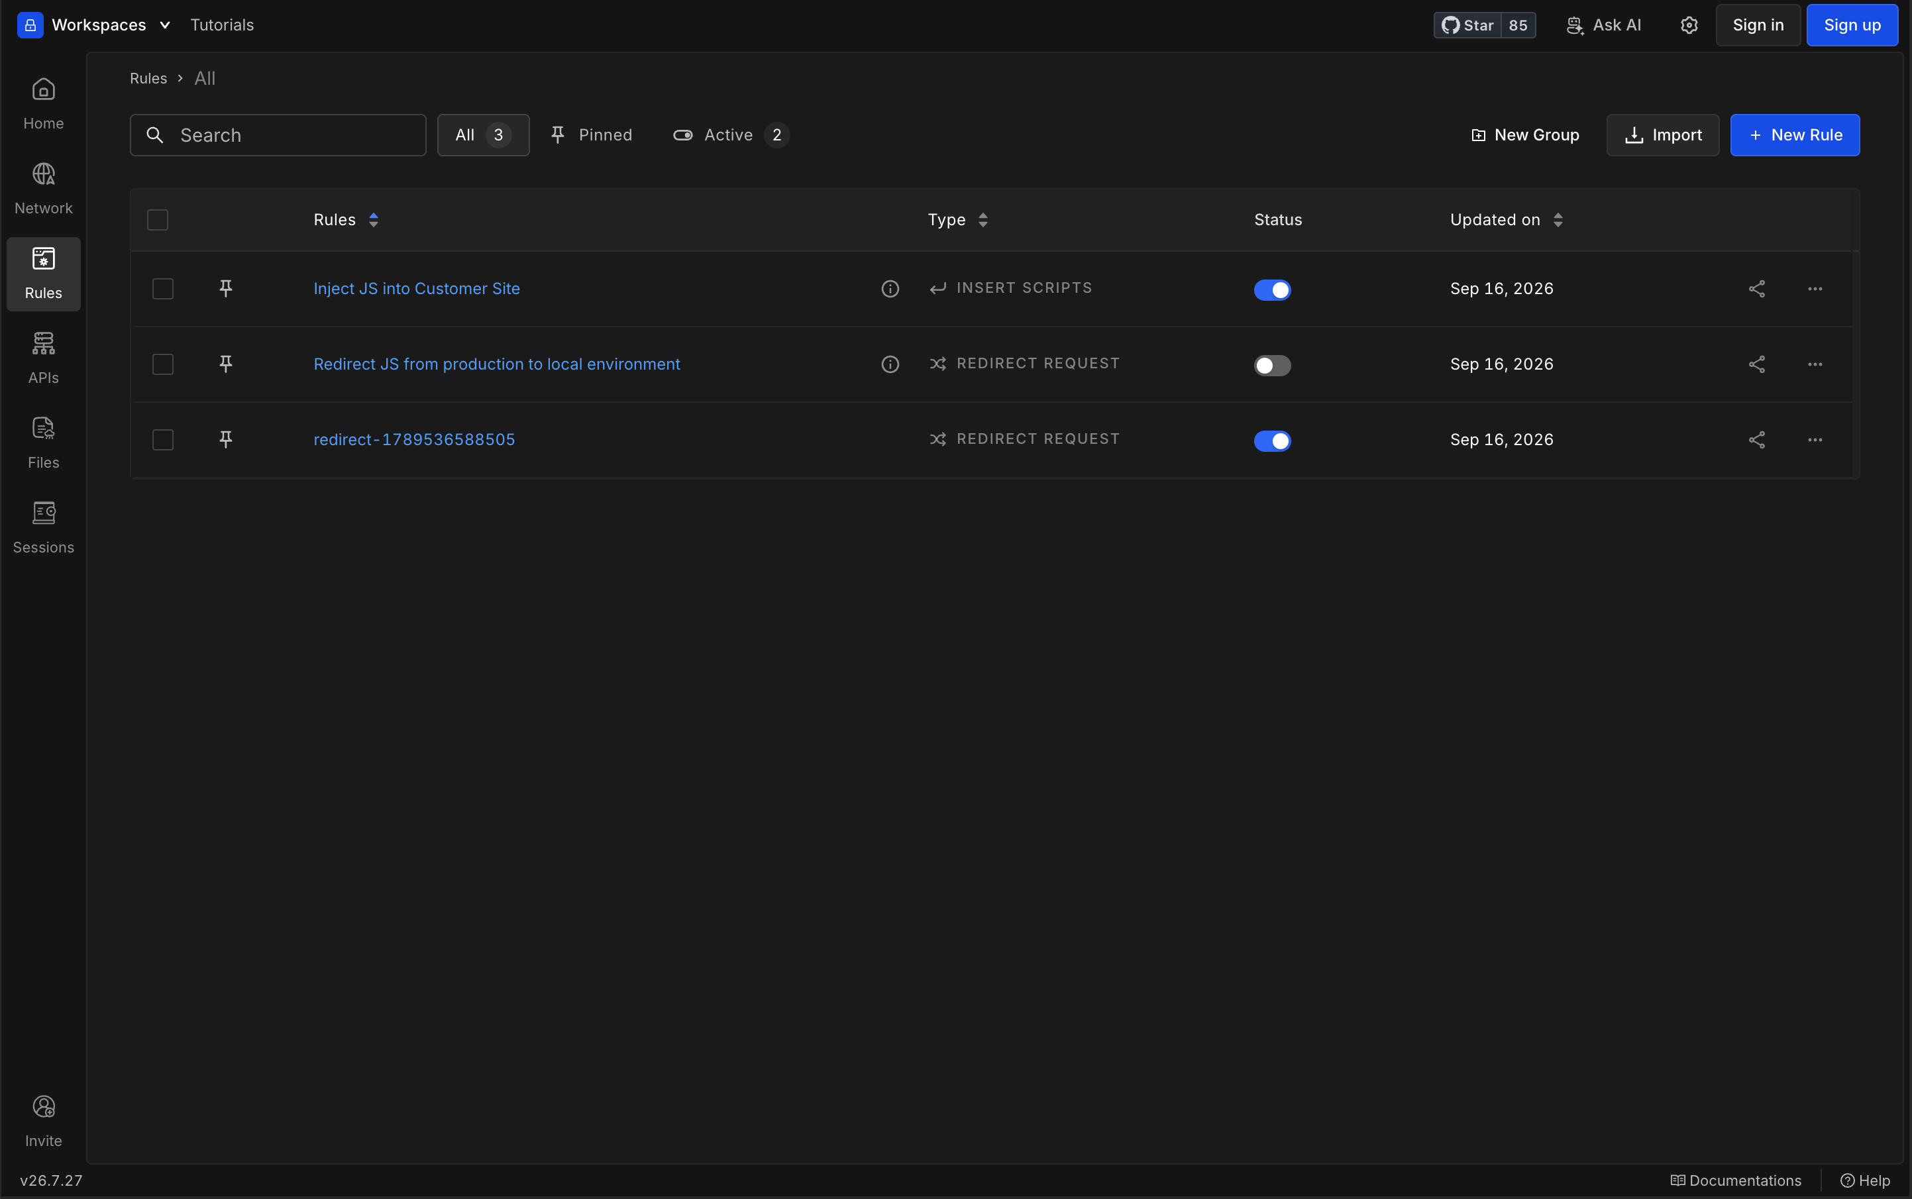Viewport: 1912px width, 1199px height.
Task: Open the APIs section in the sidebar
Action: pos(43,358)
